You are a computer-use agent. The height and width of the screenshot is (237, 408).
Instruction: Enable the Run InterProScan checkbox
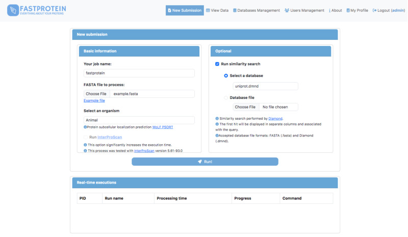(x=86, y=137)
